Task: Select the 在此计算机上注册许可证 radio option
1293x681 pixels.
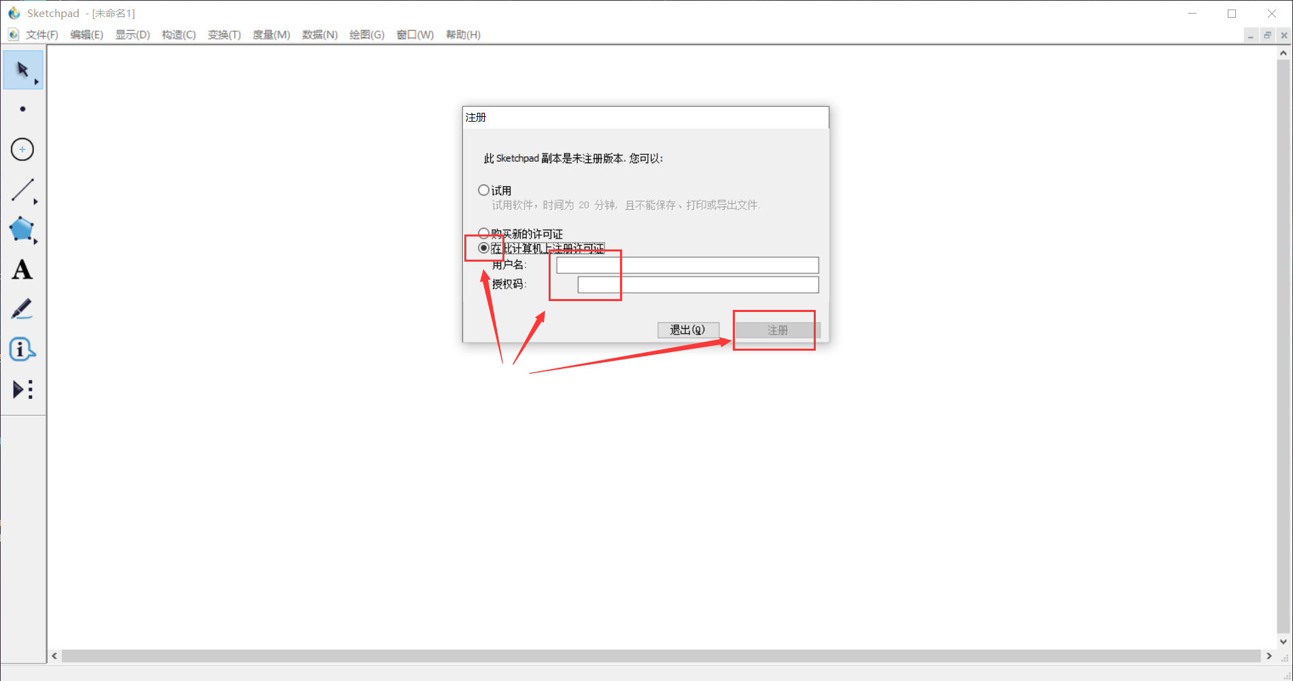Action: click(x=483, y=248)
